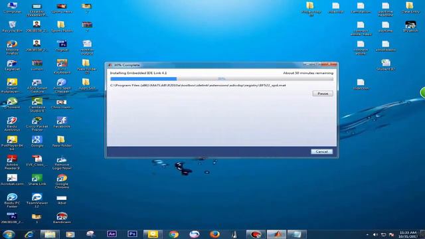Select the Acrobat.com desktop shortcut

tap(12, 179)
